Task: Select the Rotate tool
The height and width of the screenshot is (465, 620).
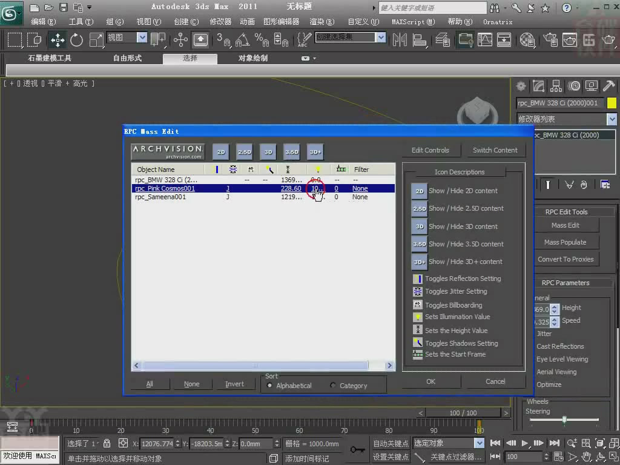Action: click(x=76, y=40)
